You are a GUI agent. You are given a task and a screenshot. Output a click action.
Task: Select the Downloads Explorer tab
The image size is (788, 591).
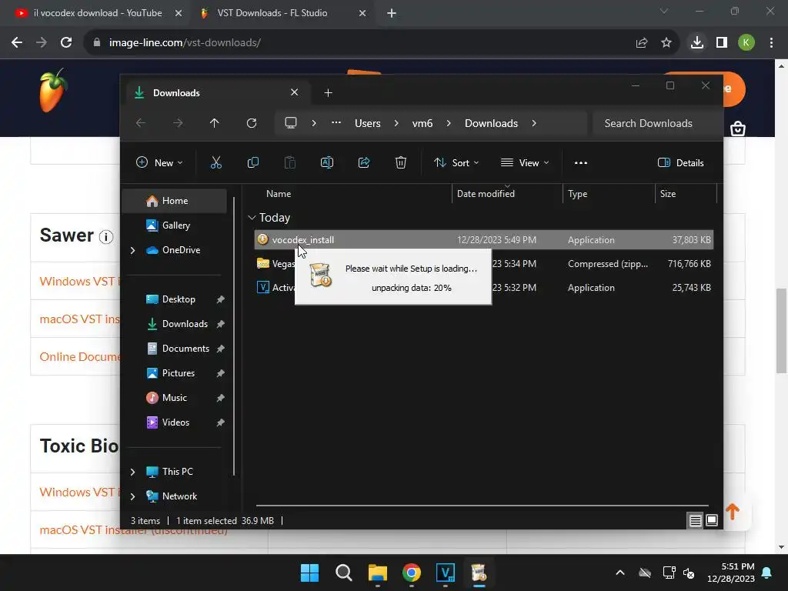(x=218, y=92)
